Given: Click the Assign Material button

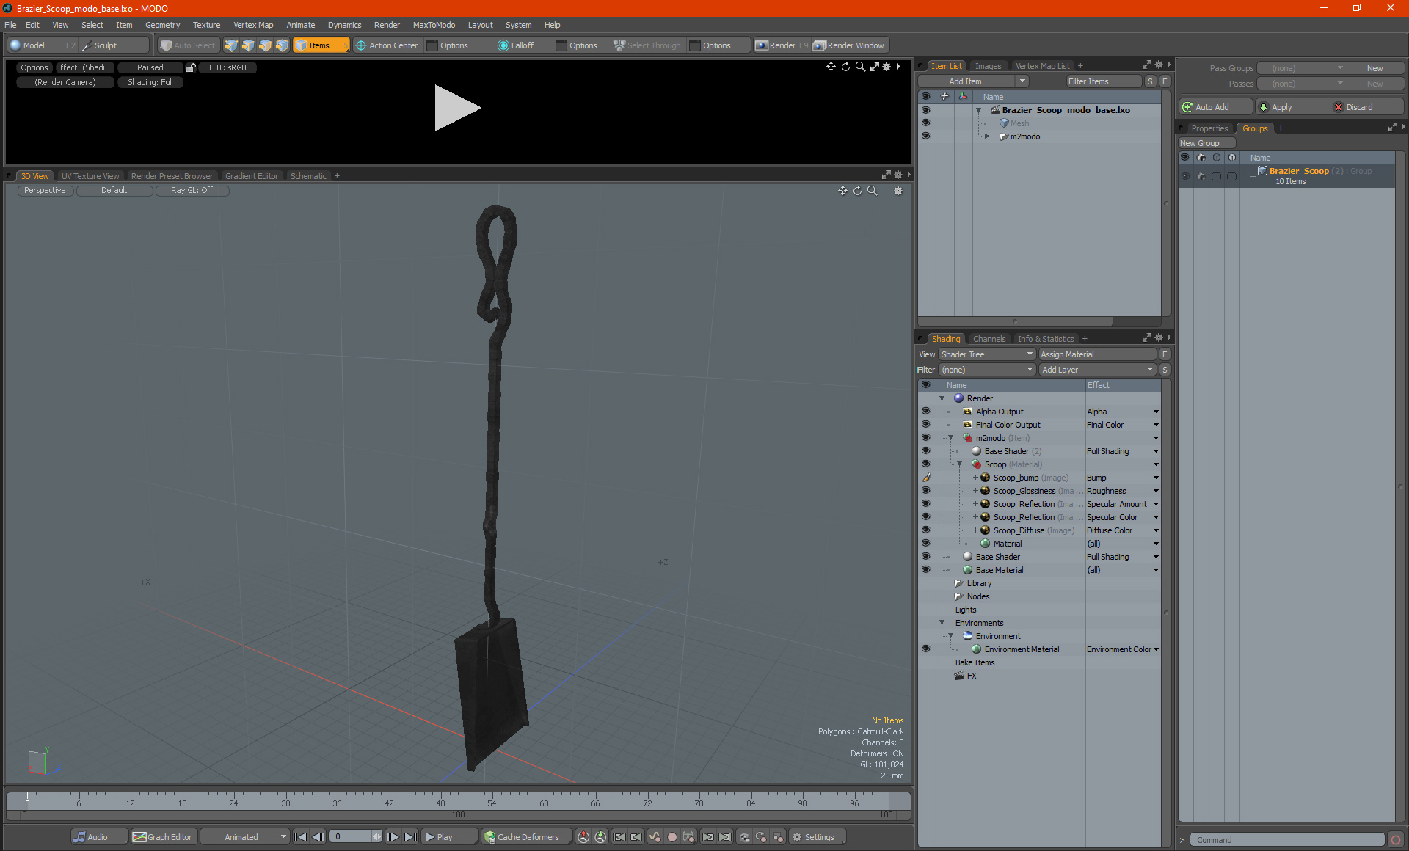Looking at the screenshot, I should pos(1097,354).
